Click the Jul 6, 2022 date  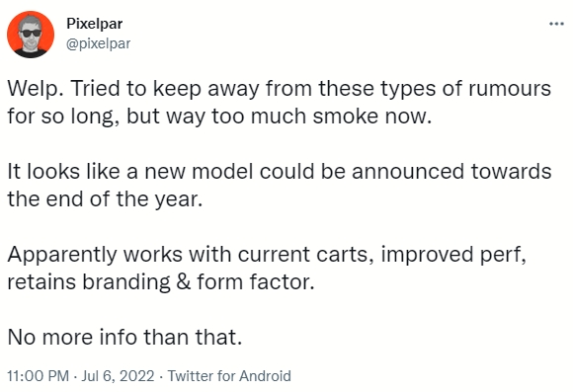[118, 375]
